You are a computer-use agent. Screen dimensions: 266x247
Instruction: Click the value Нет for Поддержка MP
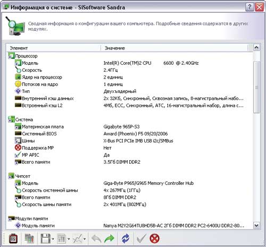point(107,148)
